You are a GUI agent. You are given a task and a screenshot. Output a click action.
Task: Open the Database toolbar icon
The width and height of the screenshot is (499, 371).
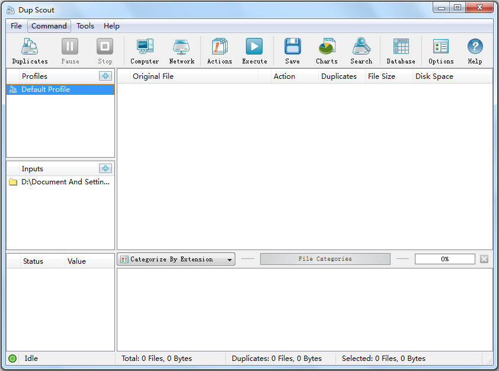(x=401, y=51)
